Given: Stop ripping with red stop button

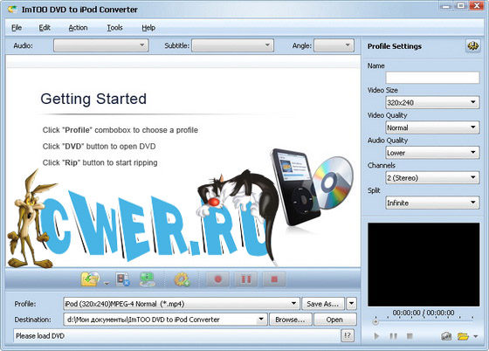Looking at the screenshot, I should [x=274, y=279].
